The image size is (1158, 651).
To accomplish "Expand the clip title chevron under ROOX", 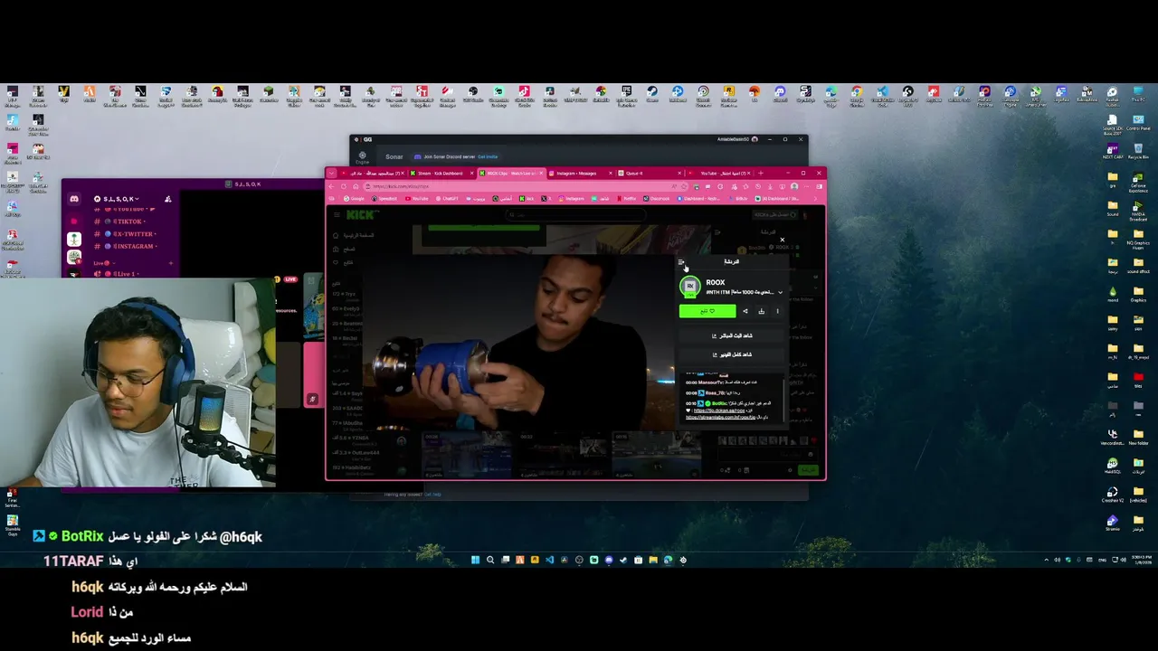I will coord(780,292).
